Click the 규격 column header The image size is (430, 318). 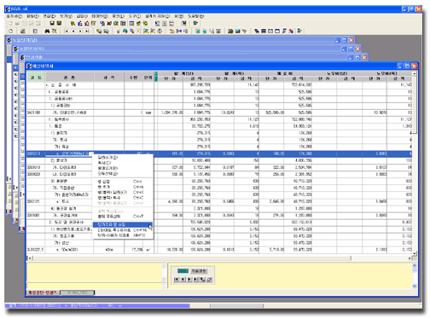click(x=109, y=78)
